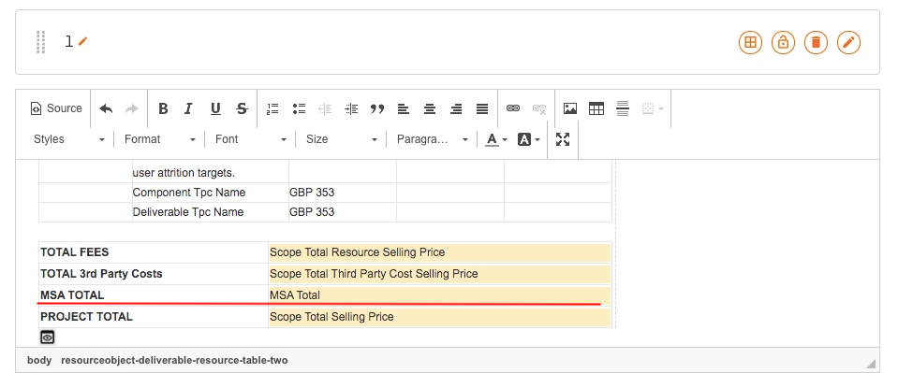
Task: Click the PROJECT TOTAL cell
Action: [x=154, y=317]
